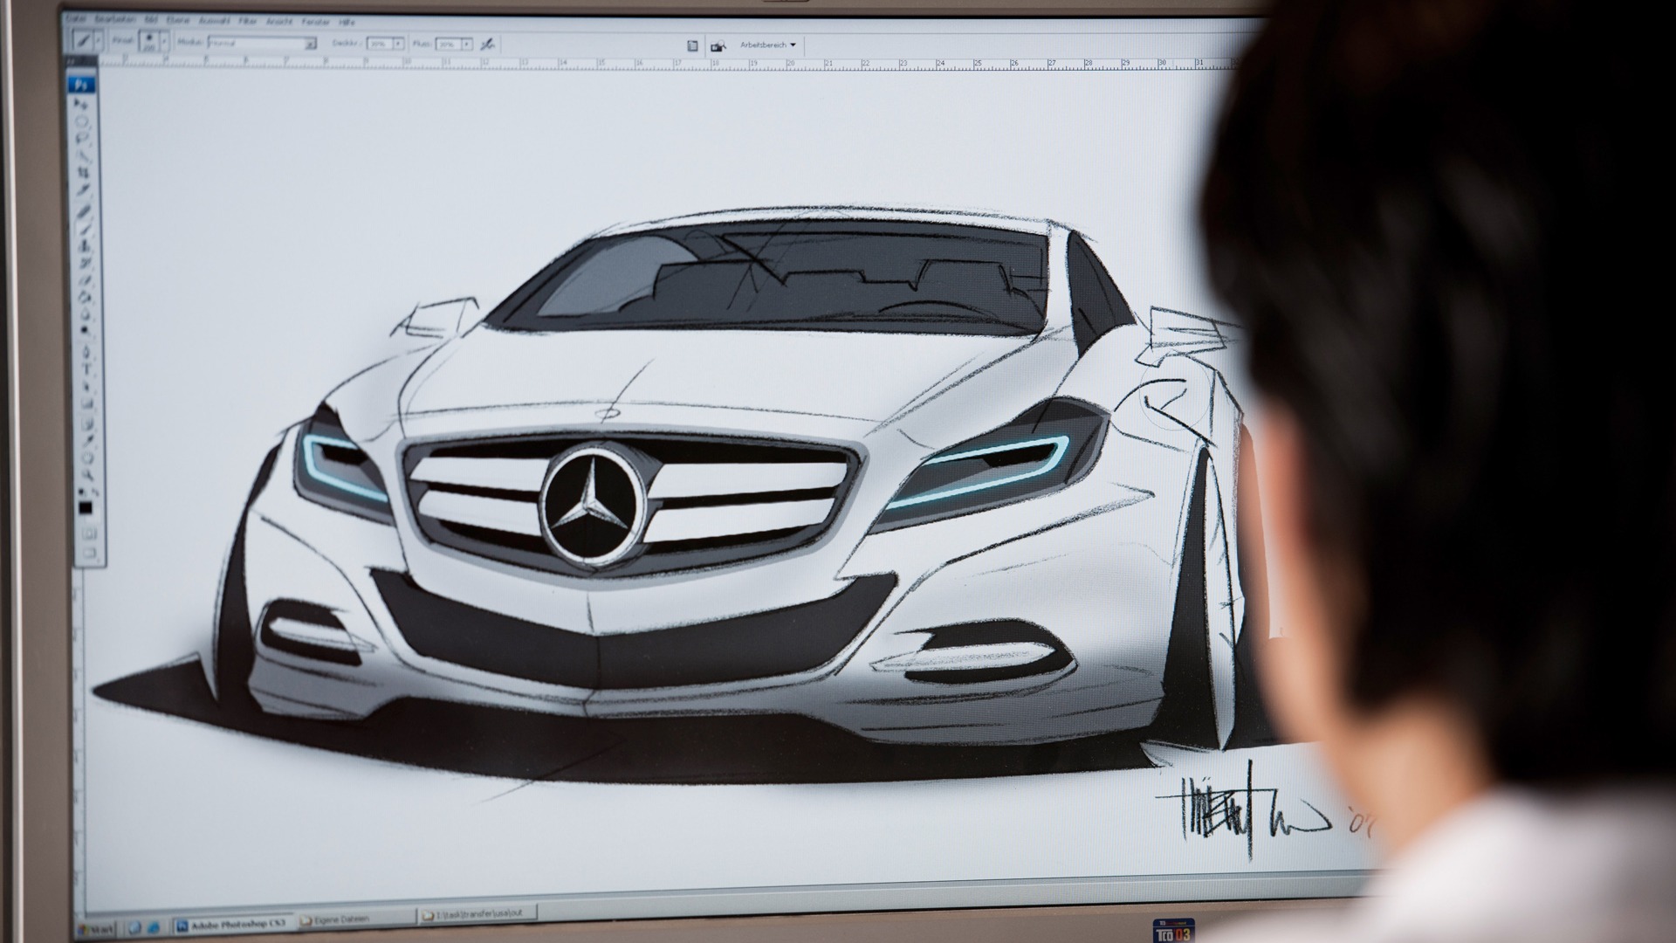Select the Lasso tool
This screenshot has height=943, width=1676.
[83, 138]
